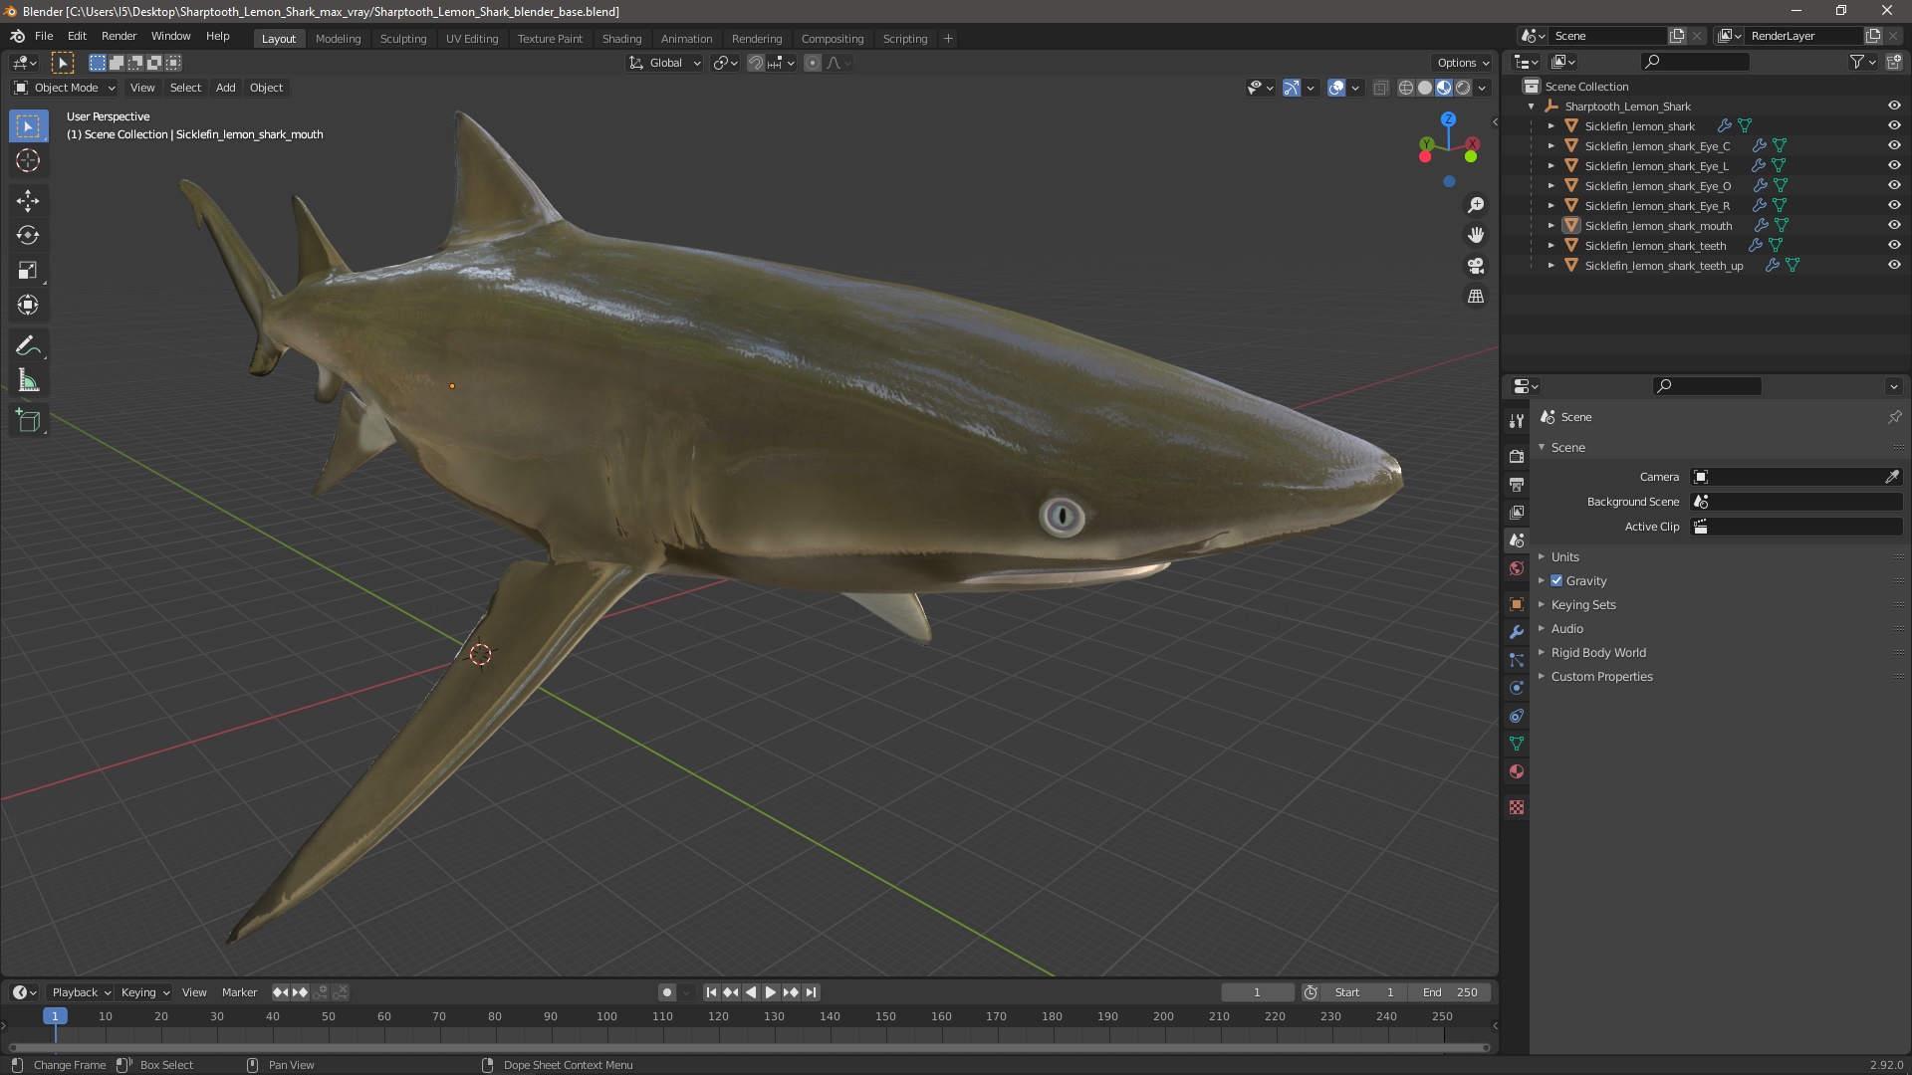Play the animation
The image size is (1912, 1075).
771,992
